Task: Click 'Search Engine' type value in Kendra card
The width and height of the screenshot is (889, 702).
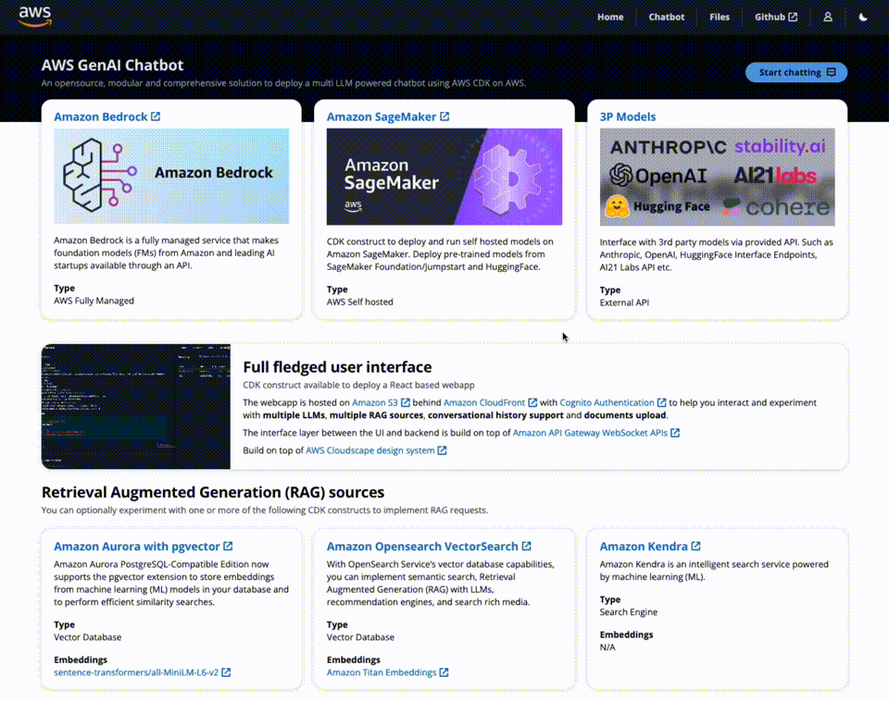Action: 629,612
